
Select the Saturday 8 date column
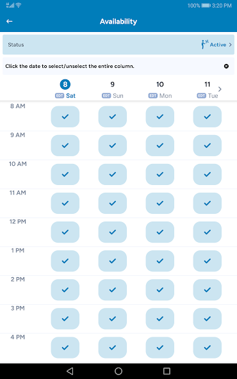click(x=65, y=89)
